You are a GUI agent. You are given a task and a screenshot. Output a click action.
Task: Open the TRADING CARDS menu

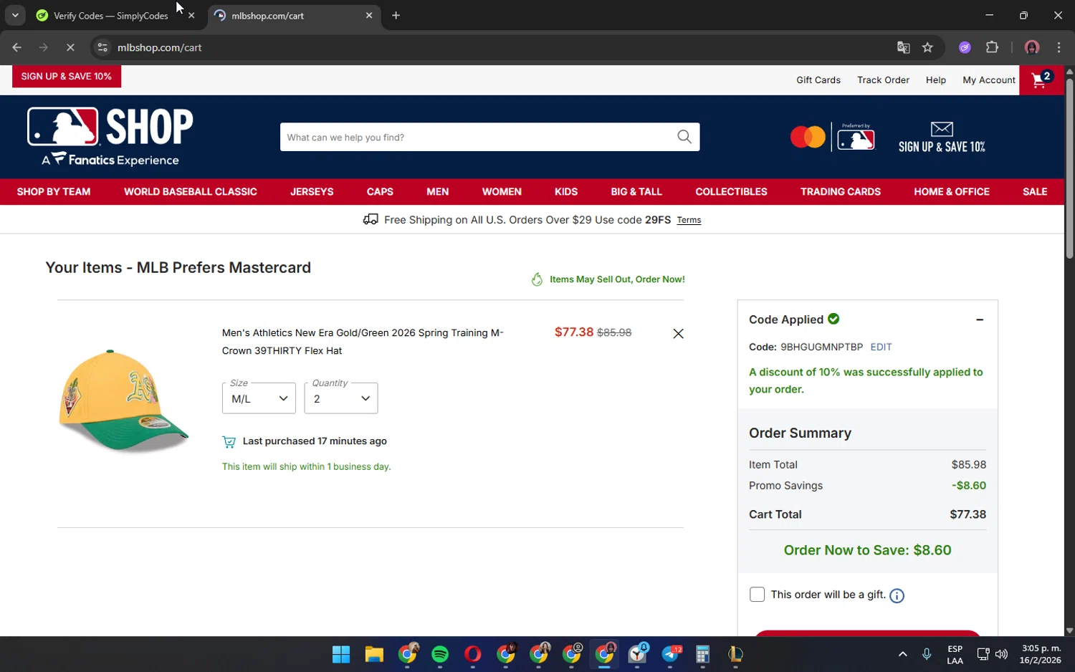[x=841, y=192]
